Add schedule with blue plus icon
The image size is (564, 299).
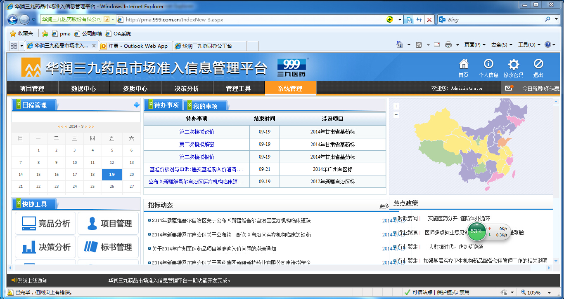(x=137, y=105)
